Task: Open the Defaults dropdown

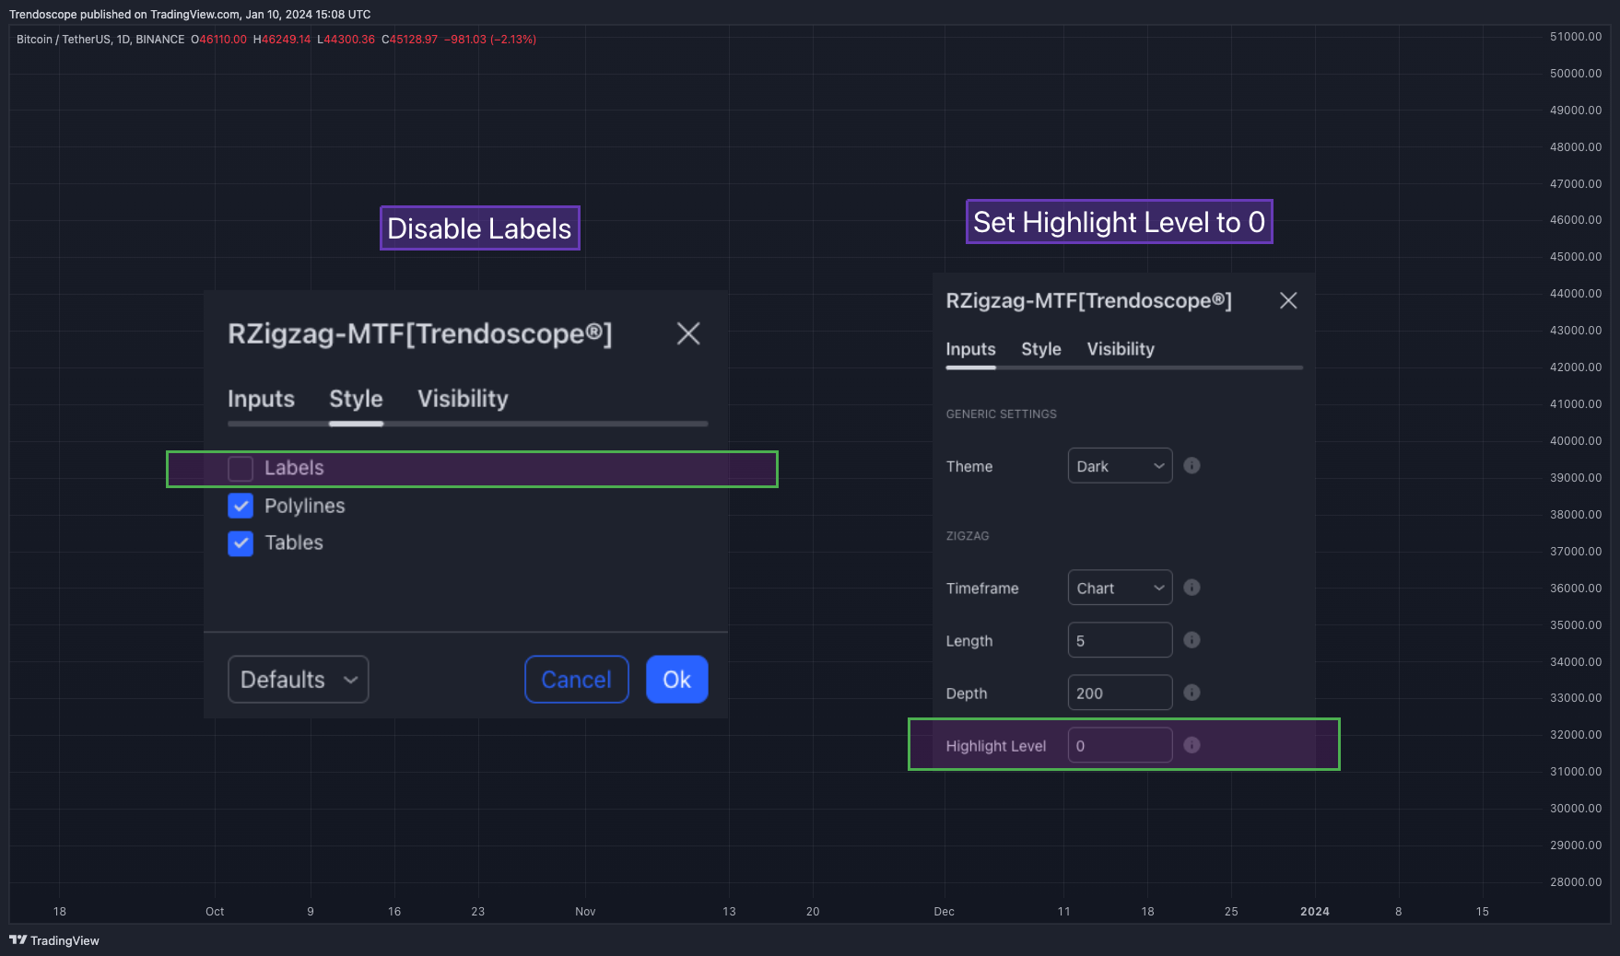Action: [299, 680]
